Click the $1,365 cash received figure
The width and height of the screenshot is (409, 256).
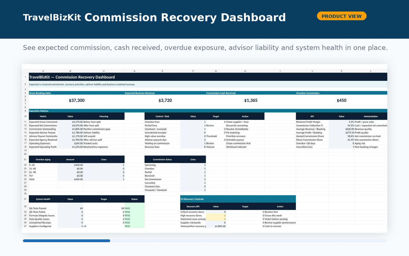251,100
